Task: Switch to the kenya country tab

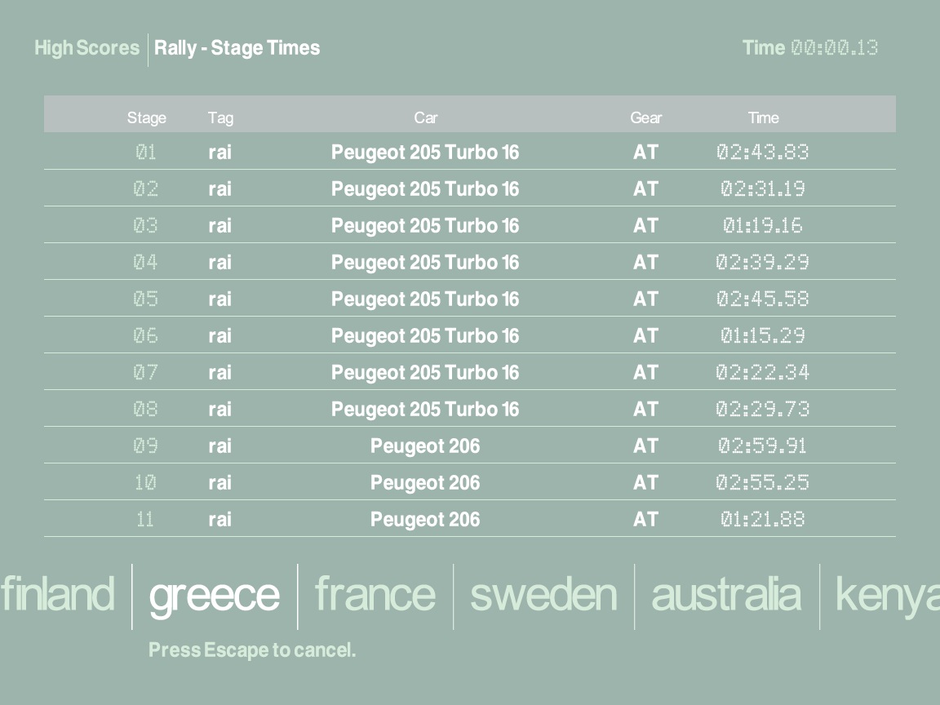Action: (x=886, y=594)
